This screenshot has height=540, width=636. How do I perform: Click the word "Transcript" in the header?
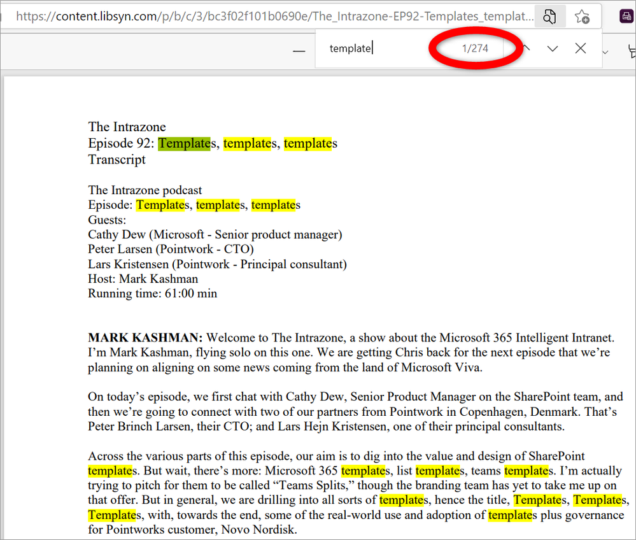tap(117, 159)
